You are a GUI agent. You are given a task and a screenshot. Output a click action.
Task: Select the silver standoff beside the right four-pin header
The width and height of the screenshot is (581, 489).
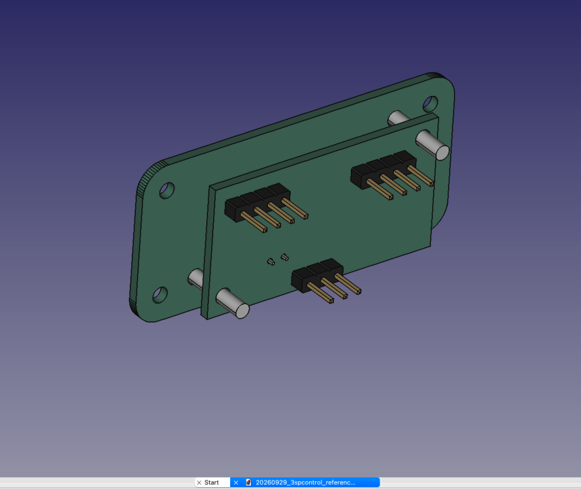(x=432, y=145)
